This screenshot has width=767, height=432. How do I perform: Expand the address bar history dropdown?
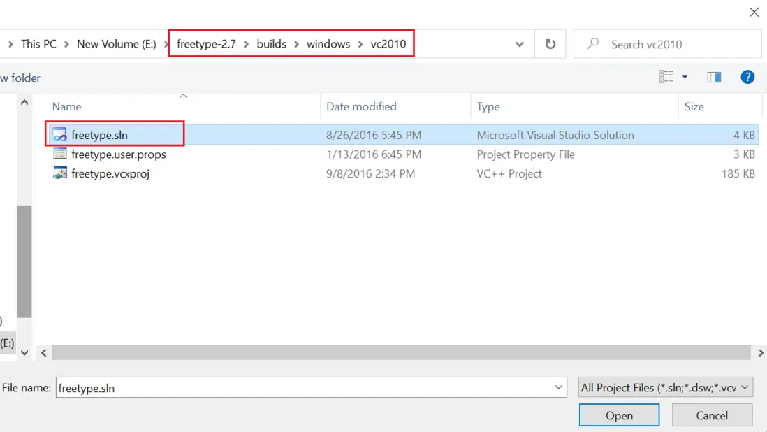pyautogui.click(x=520, y=44)
